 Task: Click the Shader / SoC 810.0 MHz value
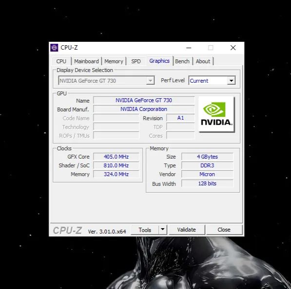click(116, 165)
